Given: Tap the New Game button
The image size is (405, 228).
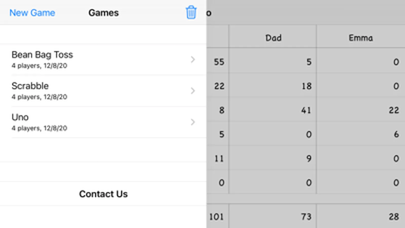Looking at the screenshot, I should [x=32, y=13].
